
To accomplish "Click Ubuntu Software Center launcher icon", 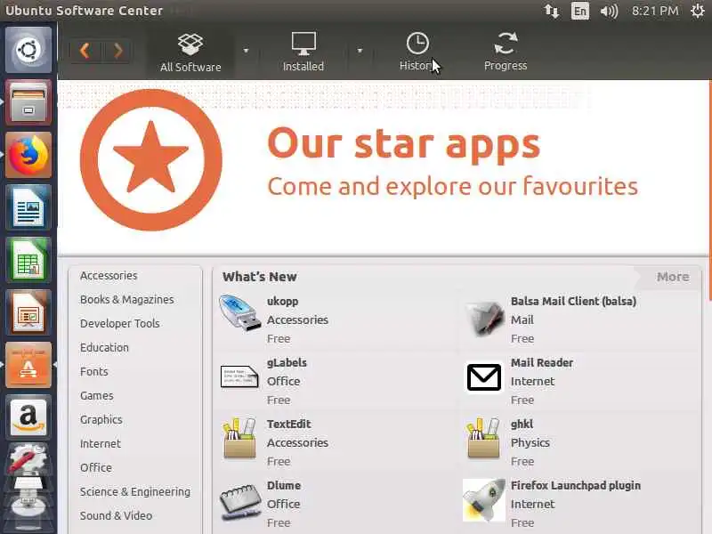I will pyautogui.click(x=28, y=366).
